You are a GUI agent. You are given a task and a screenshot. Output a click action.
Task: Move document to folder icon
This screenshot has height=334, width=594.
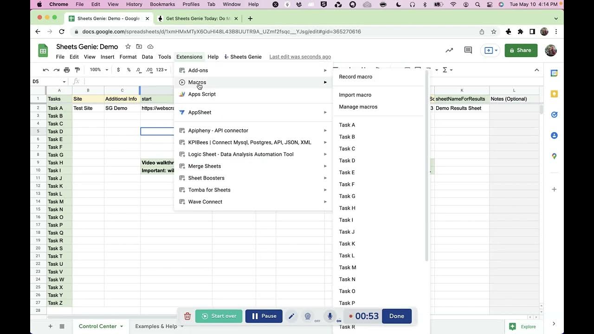(139, 46)
